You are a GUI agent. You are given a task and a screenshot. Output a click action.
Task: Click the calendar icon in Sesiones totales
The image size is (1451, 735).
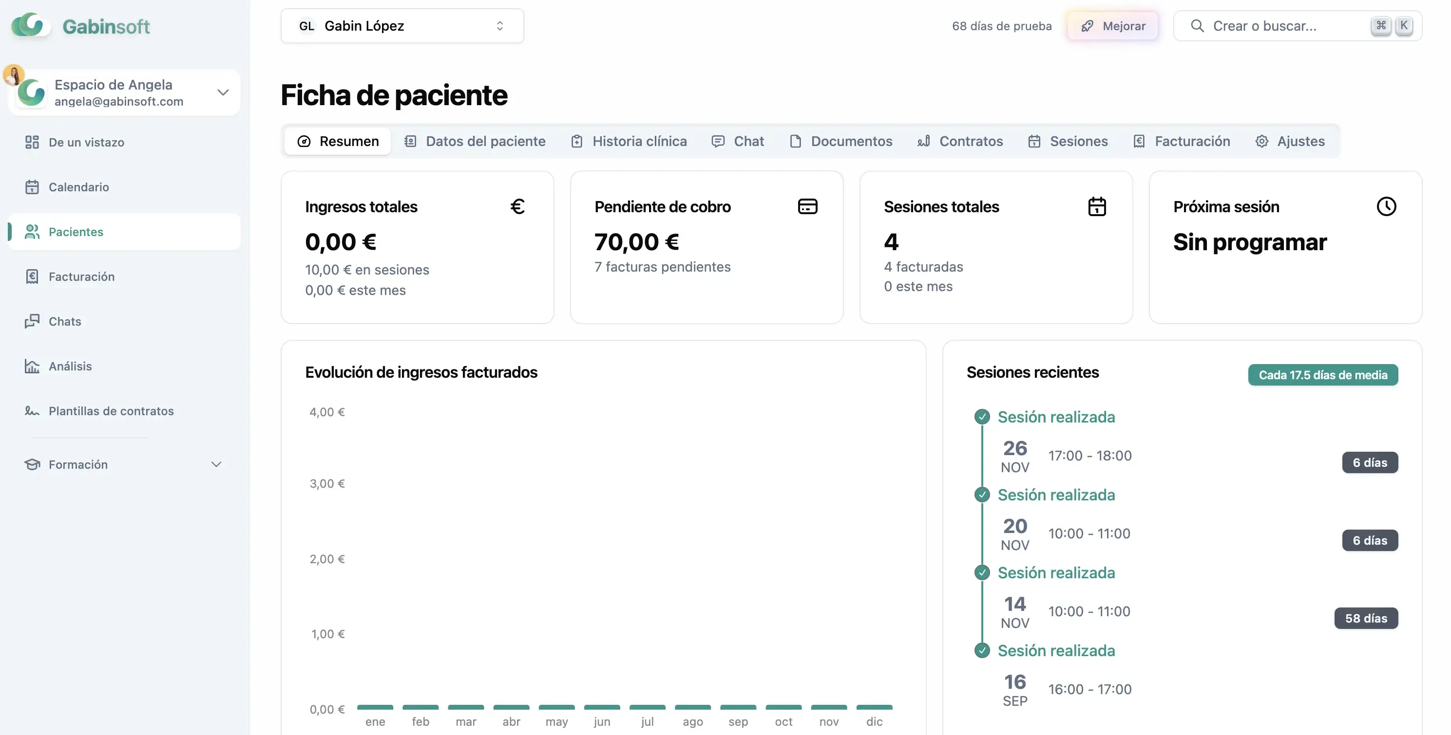(1096, 206)
